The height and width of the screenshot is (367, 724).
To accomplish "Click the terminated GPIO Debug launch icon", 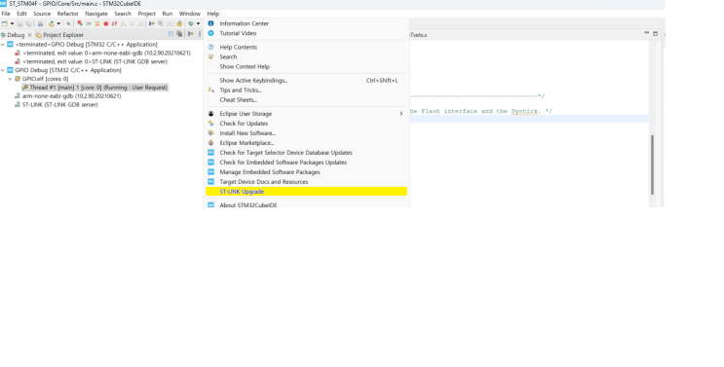I will pos(10,45).
